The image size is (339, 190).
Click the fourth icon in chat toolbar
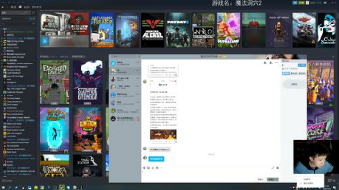click(x=157, y=168)
